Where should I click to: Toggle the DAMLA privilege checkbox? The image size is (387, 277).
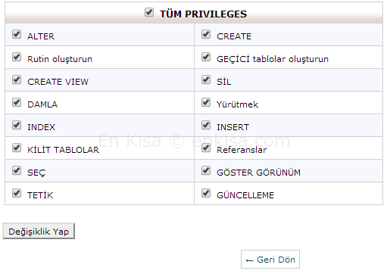17,102
